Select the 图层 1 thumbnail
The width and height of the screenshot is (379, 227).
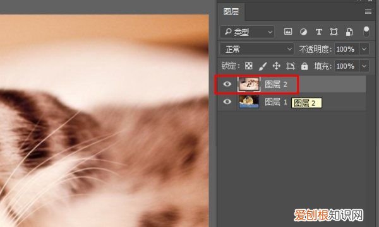pos(249,102)
